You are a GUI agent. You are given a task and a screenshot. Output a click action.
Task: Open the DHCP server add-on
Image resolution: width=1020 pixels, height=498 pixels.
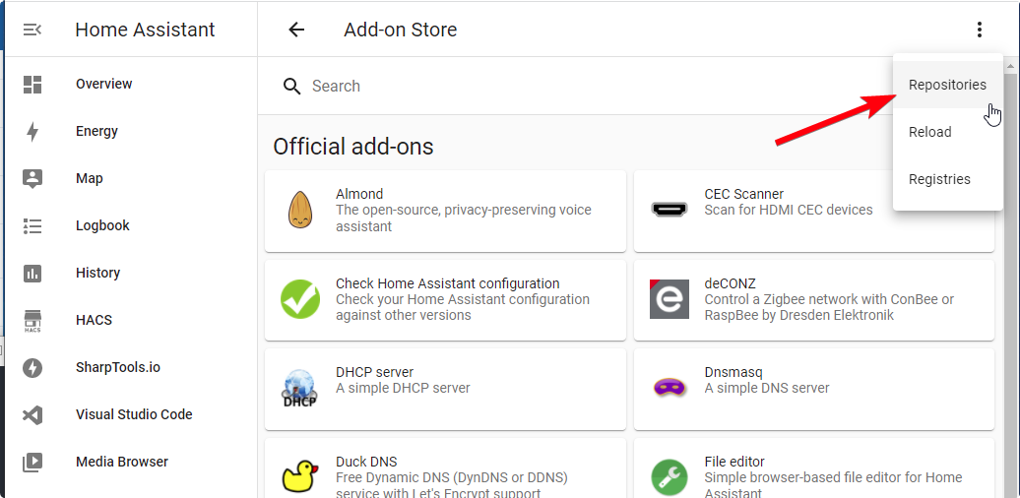tap(446, 390)
